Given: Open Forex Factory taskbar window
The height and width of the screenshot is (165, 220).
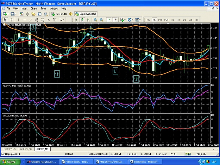Looking at the screenshot, I should click(x=76, y=162).
